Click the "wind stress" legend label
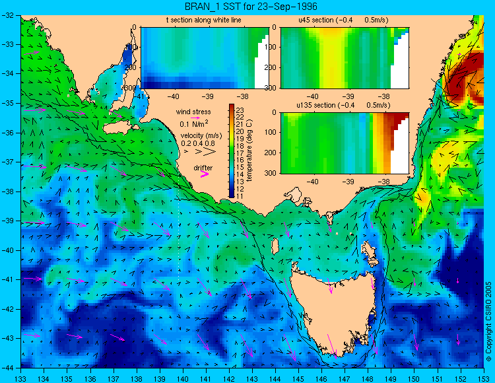The image size is (495, 383). (x=193, y=112)
